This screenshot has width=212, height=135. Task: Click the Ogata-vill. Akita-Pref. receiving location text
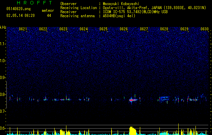tap(154, 8)
